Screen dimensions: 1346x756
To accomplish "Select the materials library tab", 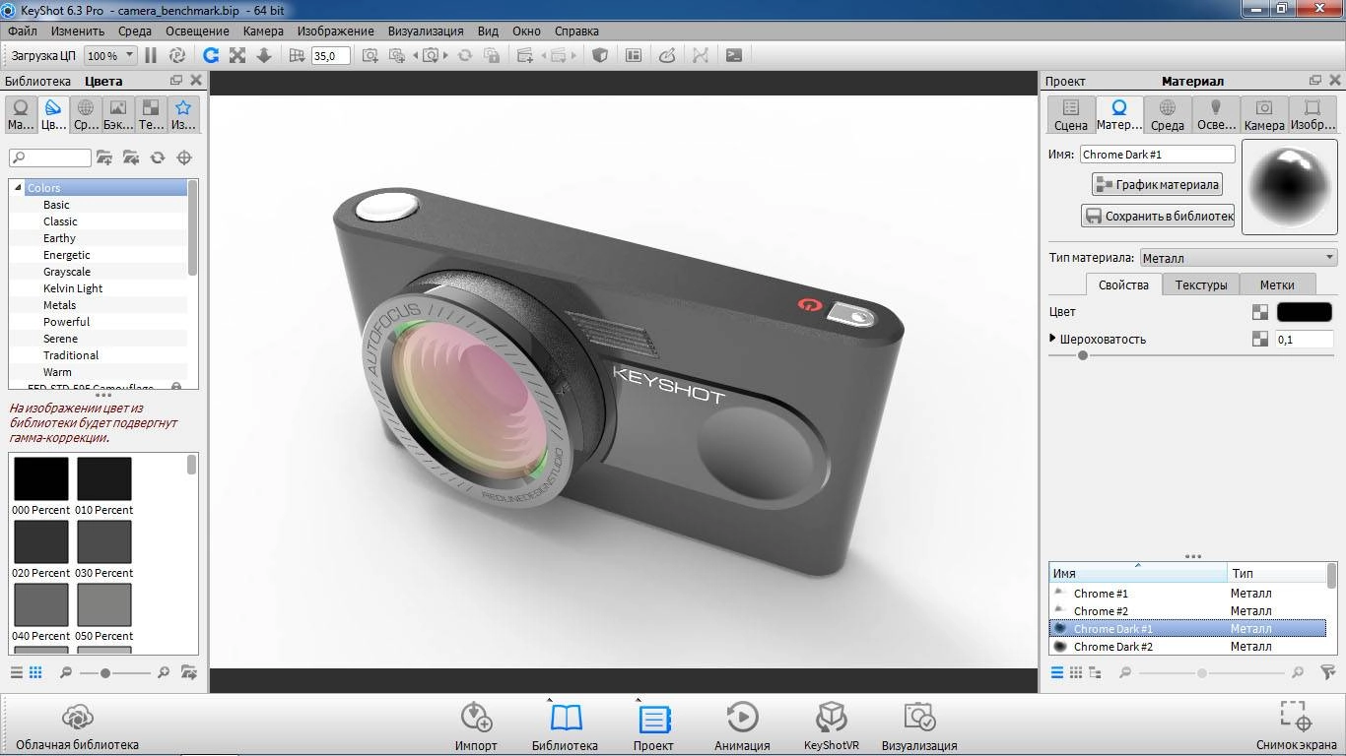I will click(x=21, y=114).
